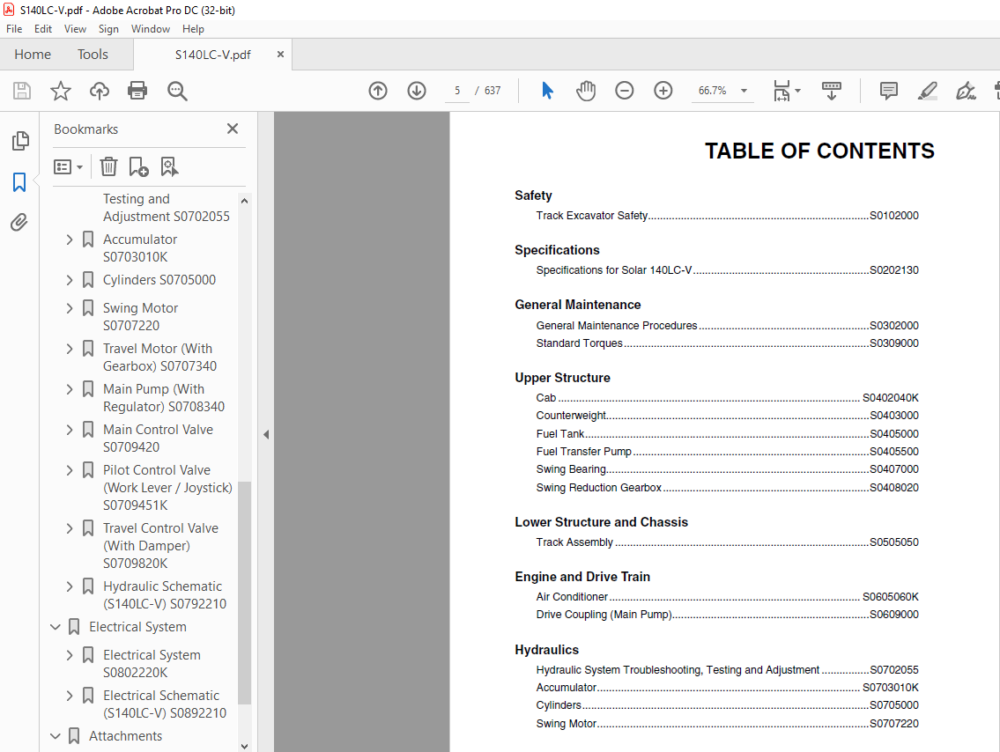Zoom out with the minus icon
1000x752 pixels.
click(x=625, y=91)
